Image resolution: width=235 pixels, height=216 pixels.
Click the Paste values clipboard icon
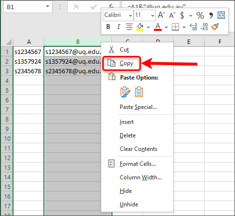click(x=139, y=92)
